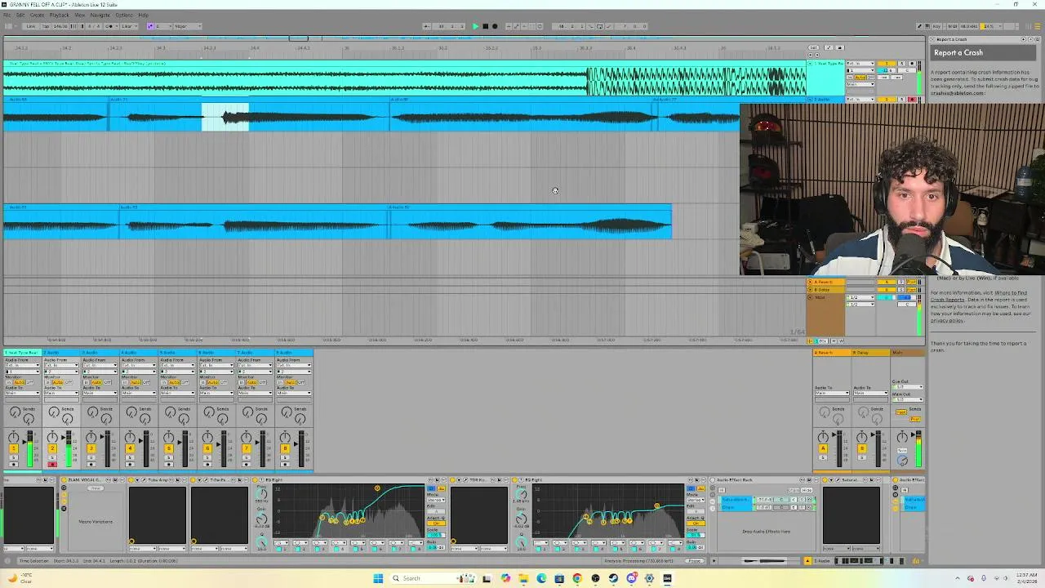
Task: Set track 2 Monitor to Off
Action: 69,382
